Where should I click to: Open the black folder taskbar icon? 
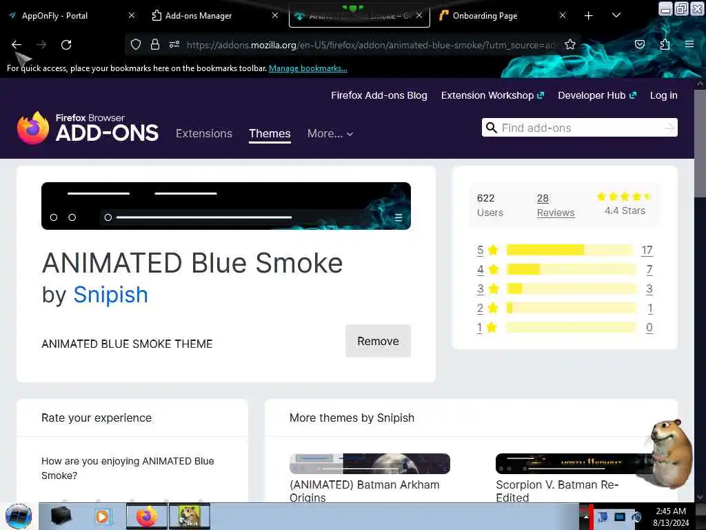pos(61,516)
